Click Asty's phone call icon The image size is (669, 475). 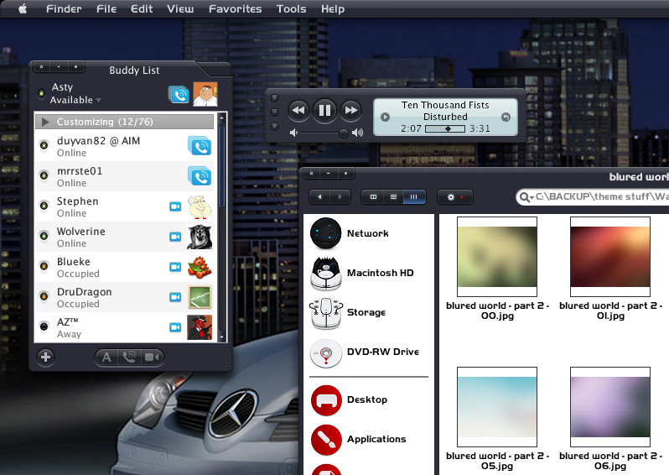[x=179, y=94]
